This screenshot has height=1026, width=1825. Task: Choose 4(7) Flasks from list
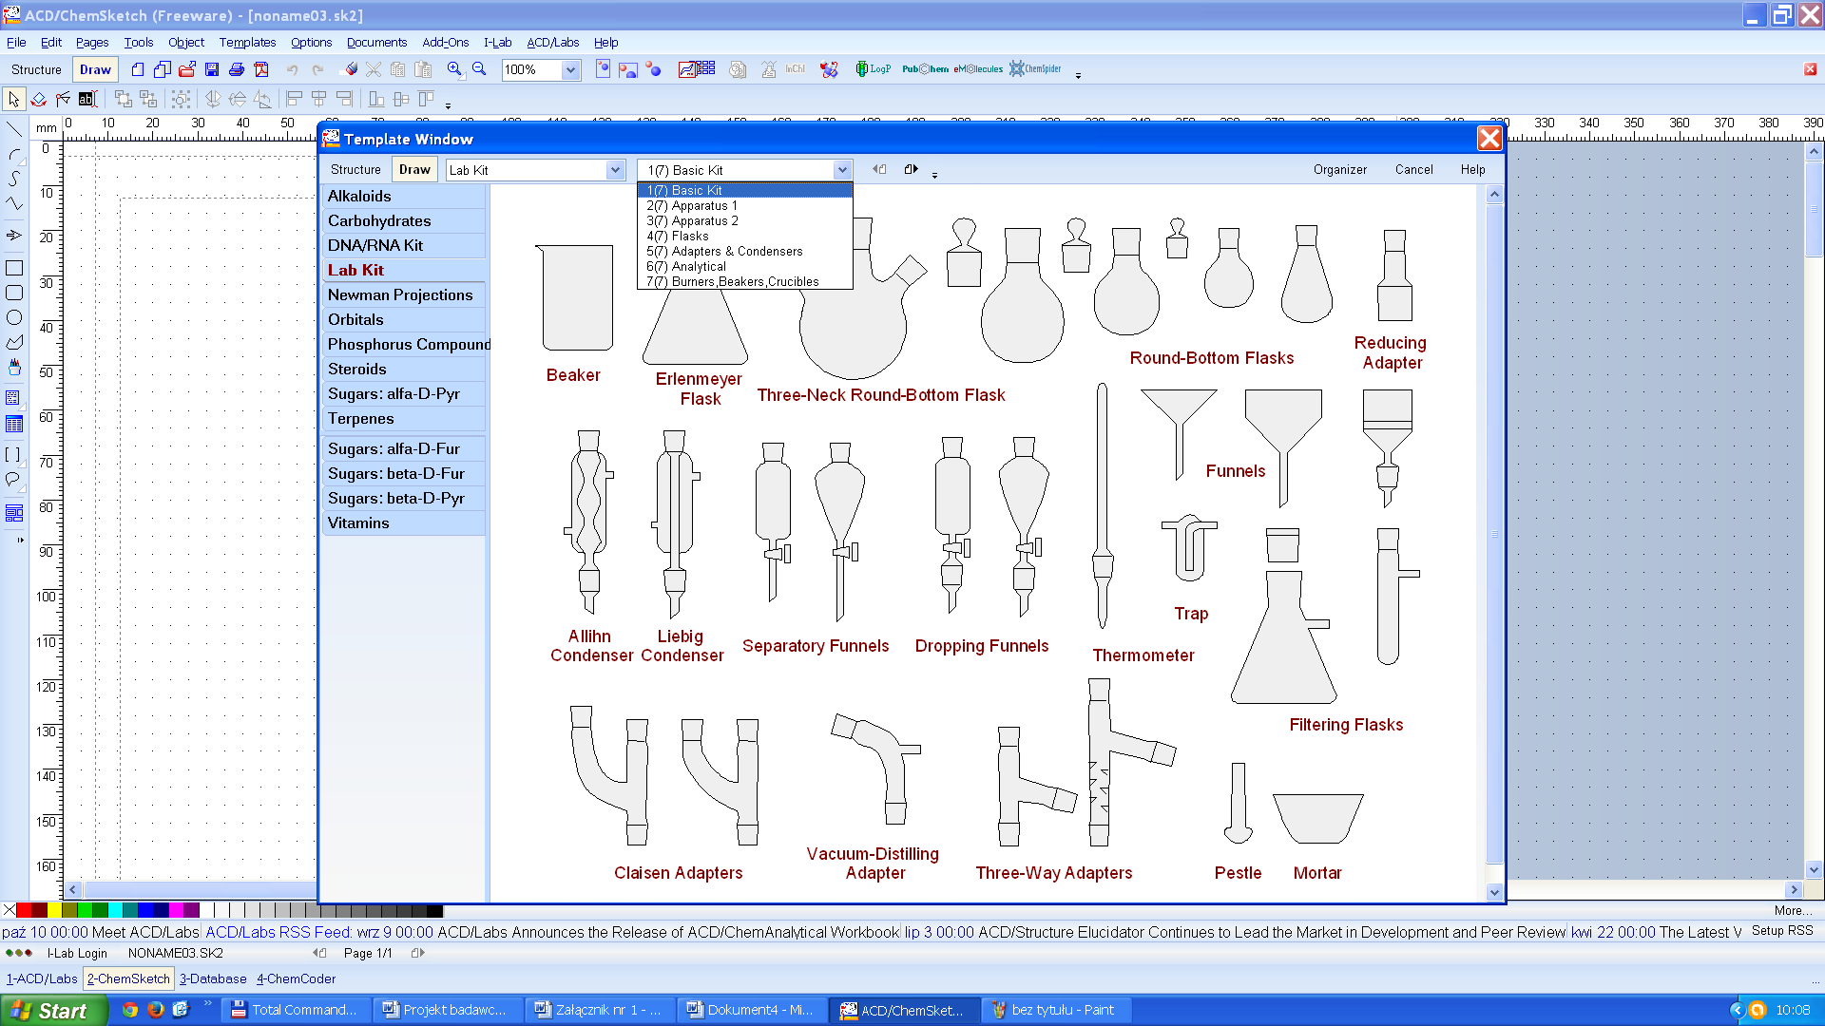point(744,236)
